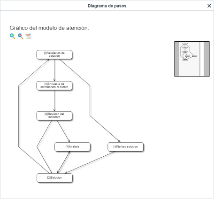
Task: Click the Gráfico del modelo de atención heading
Action: 49,28
